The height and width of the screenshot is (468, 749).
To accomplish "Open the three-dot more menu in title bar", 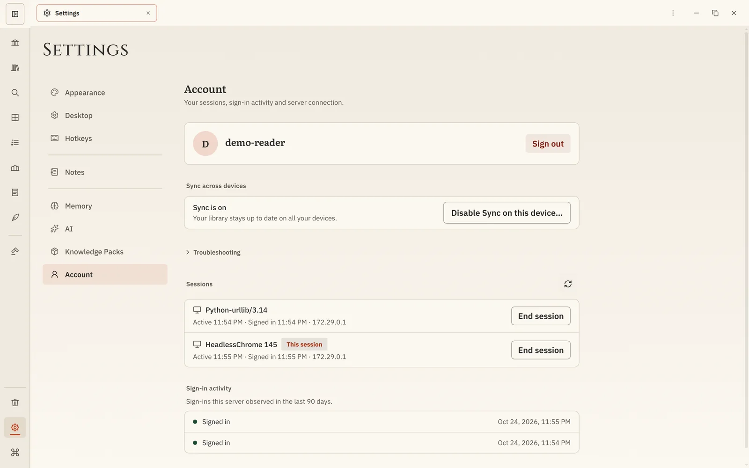I will click(x=673, y=13).
